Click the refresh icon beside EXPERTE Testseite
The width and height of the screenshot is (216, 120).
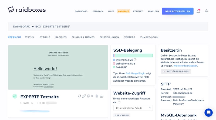79,96
